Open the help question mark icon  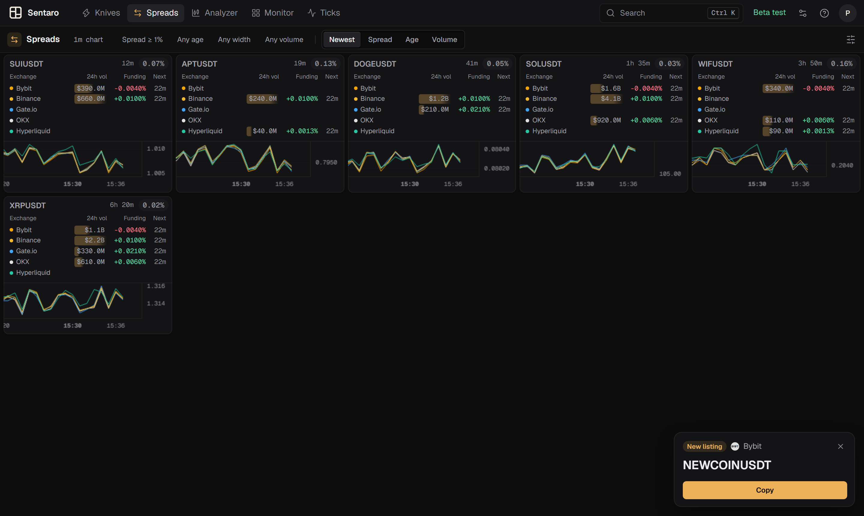pyautogui.click(x=824, y=13)
